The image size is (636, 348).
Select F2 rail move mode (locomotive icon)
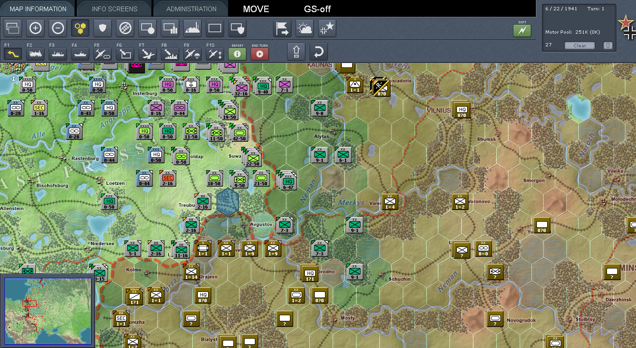click(35, 54)
